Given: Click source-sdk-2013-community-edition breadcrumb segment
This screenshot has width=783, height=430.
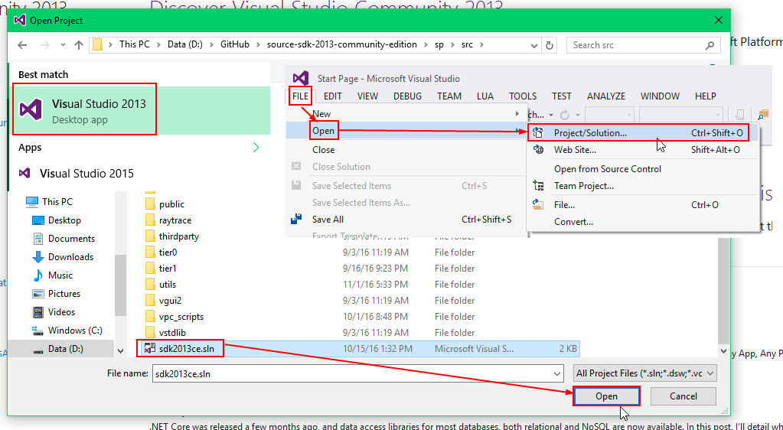Looking at the screenshot, I should tap(341, 44).
